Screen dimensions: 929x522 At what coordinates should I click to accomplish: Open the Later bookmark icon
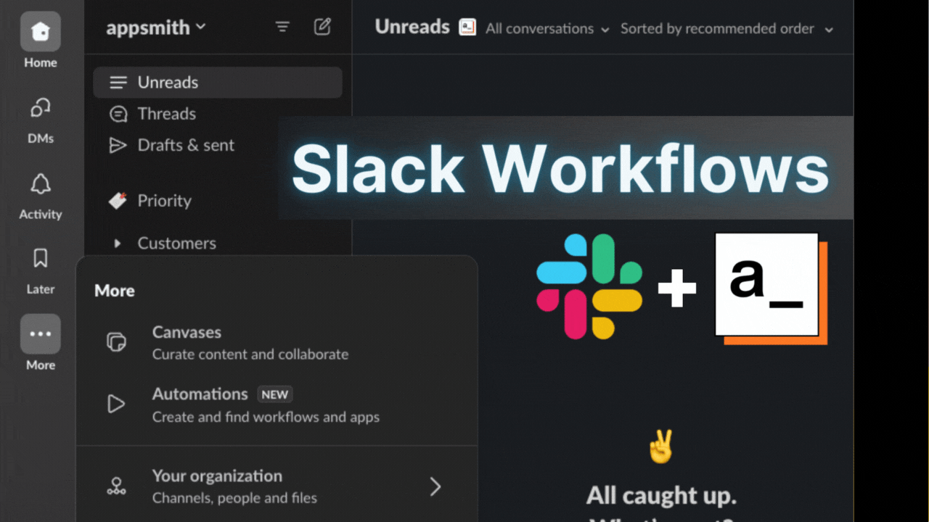pos(41,259)
